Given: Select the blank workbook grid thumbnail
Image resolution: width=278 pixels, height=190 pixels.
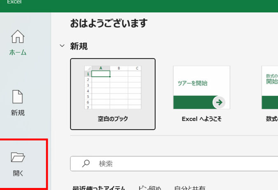Looking at the screenshot, I should [x=113, y=87].
